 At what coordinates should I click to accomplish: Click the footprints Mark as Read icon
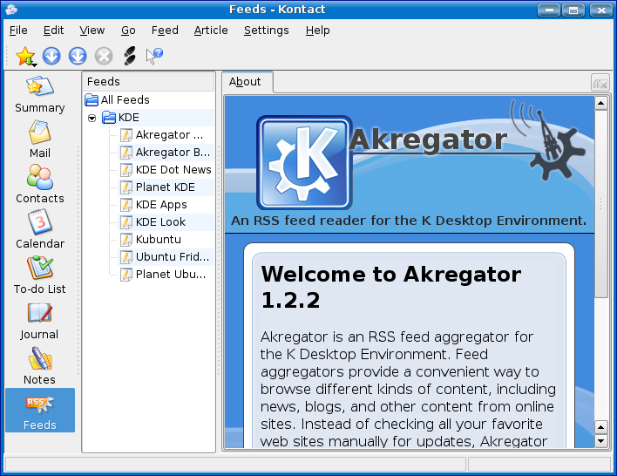[x=129, y=57]
